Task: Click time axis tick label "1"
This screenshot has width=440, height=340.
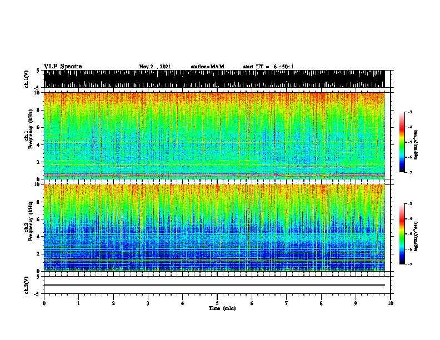Action: coord(78,303)
